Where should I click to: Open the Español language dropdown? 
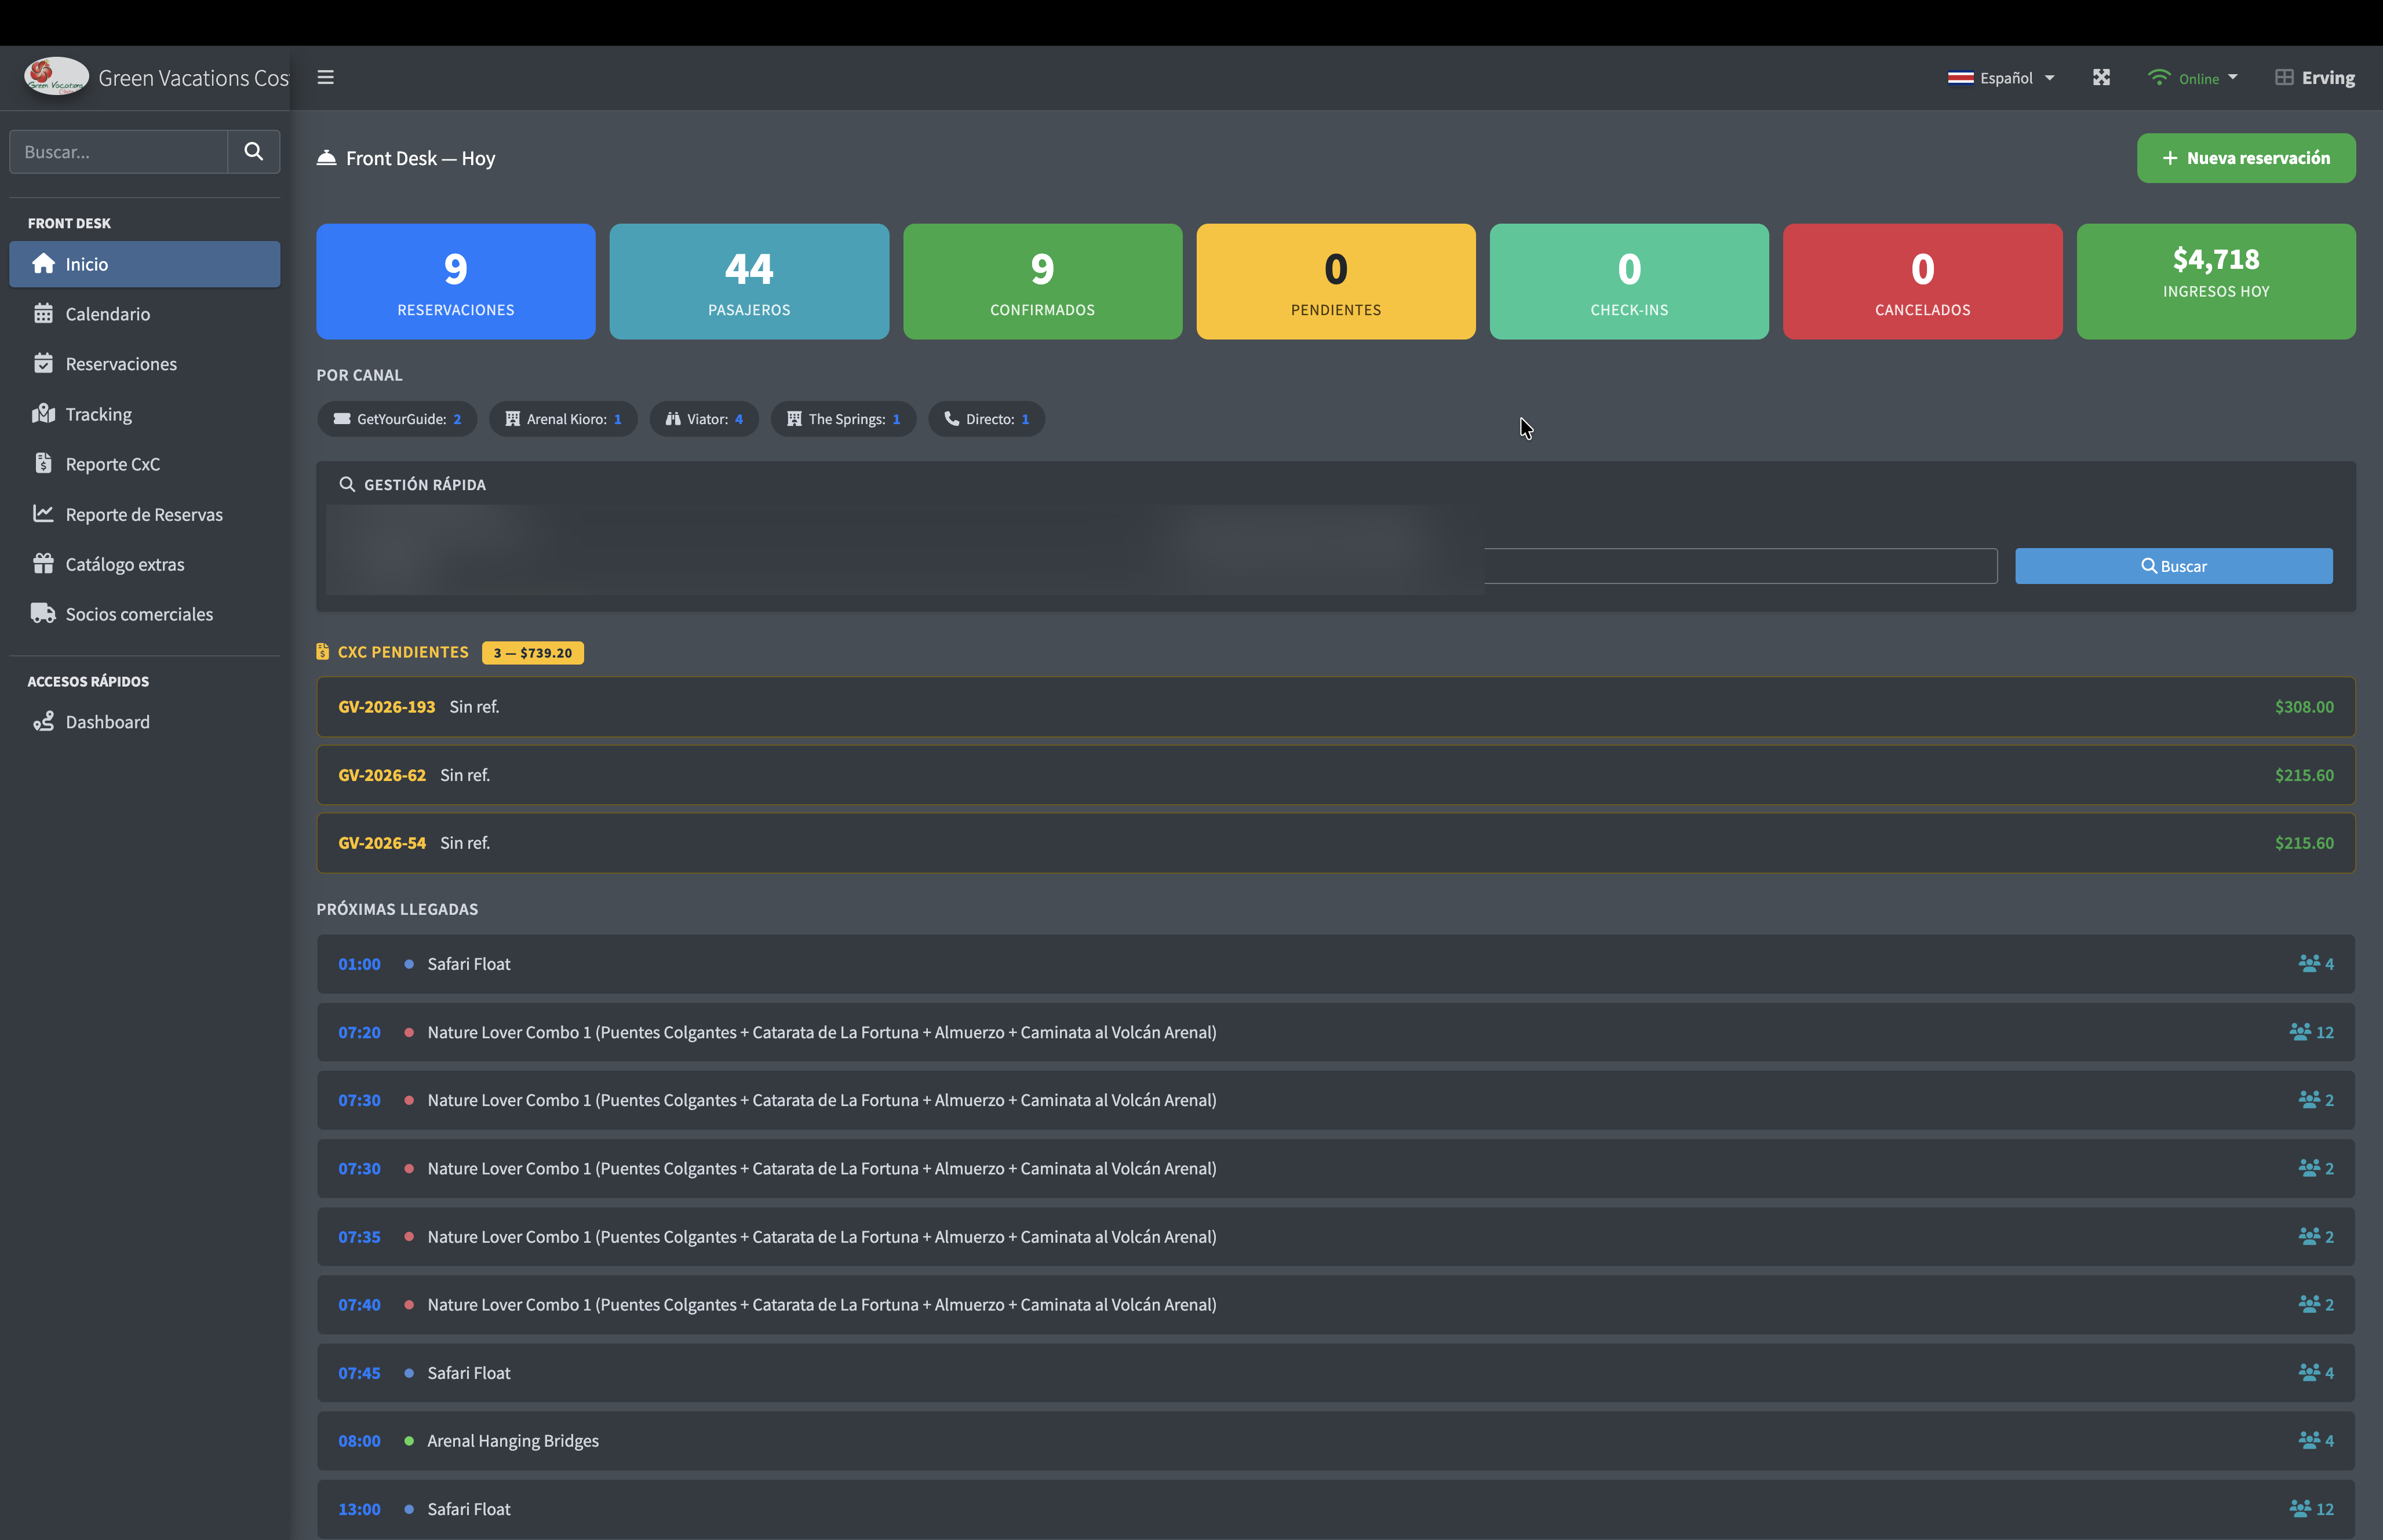click(x=2001, y=77)
